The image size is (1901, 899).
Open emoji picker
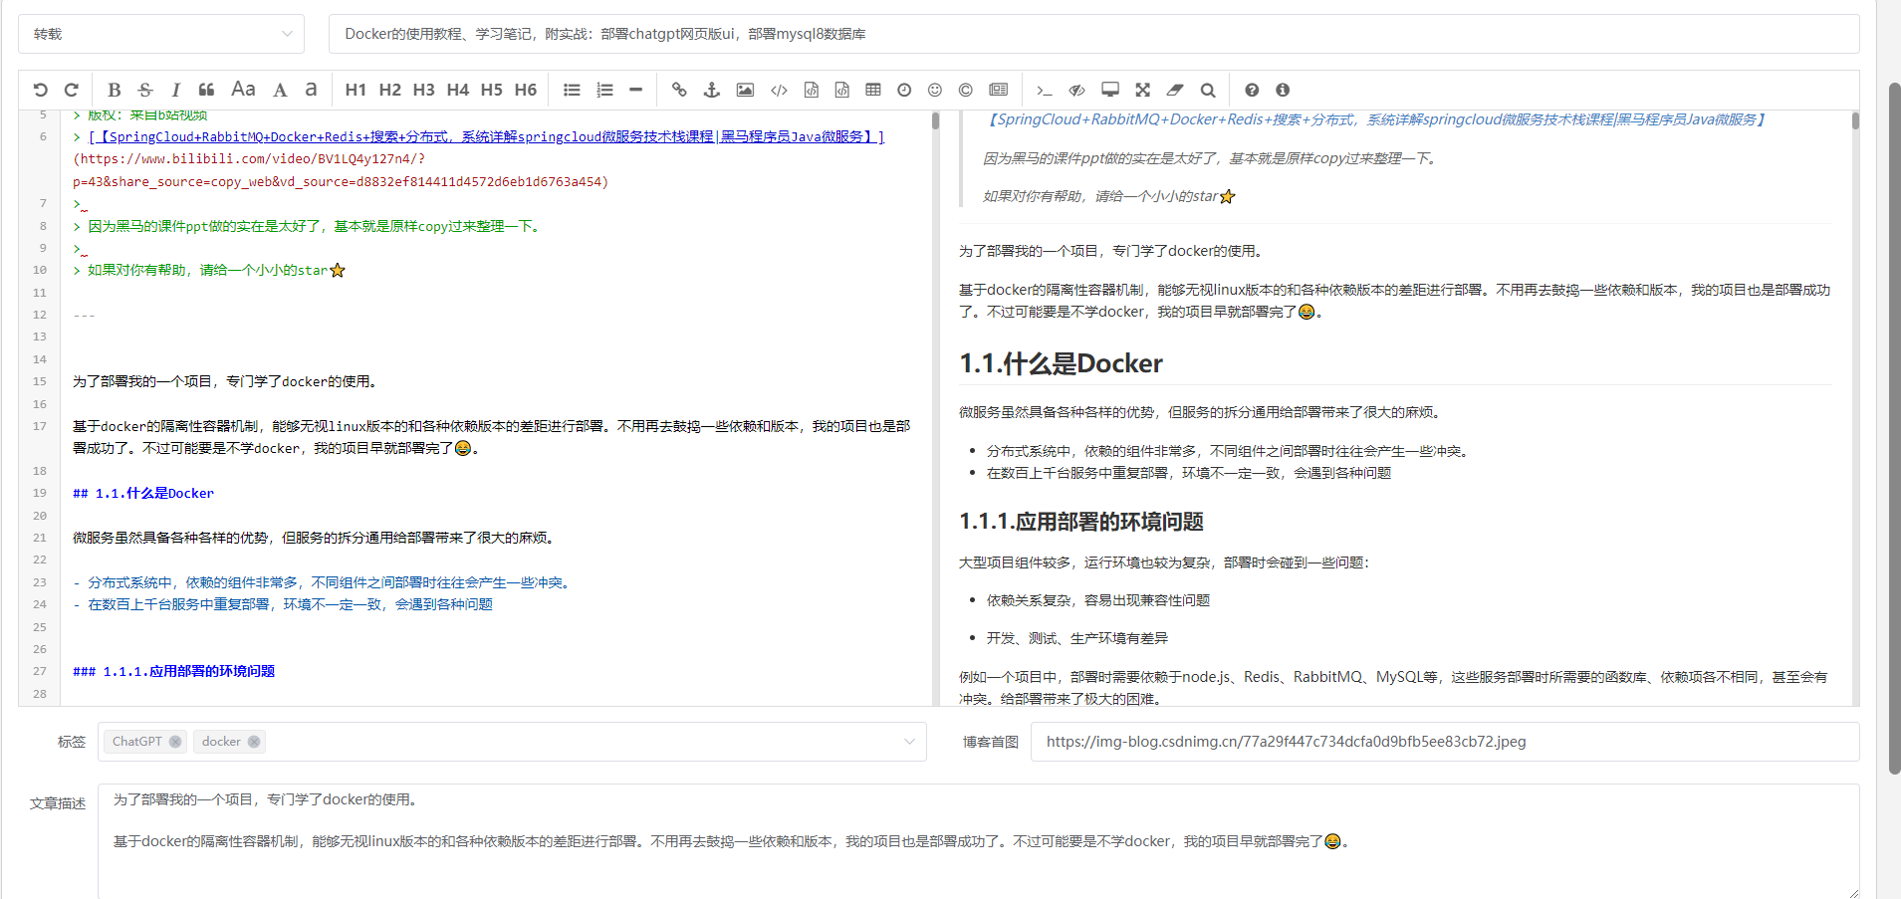point(934,90)
